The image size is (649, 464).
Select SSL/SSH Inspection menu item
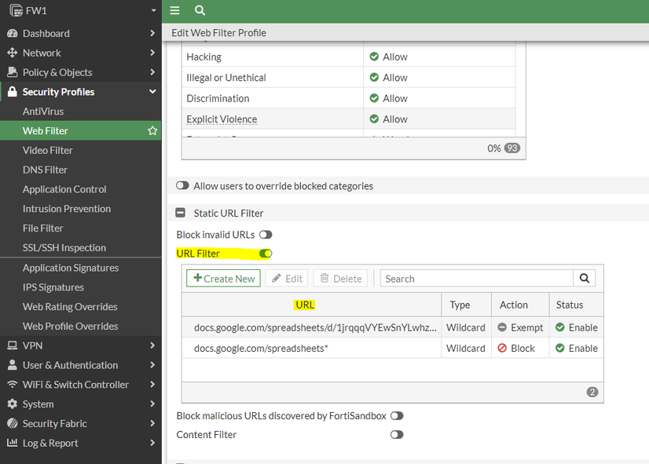pos(64,248)
